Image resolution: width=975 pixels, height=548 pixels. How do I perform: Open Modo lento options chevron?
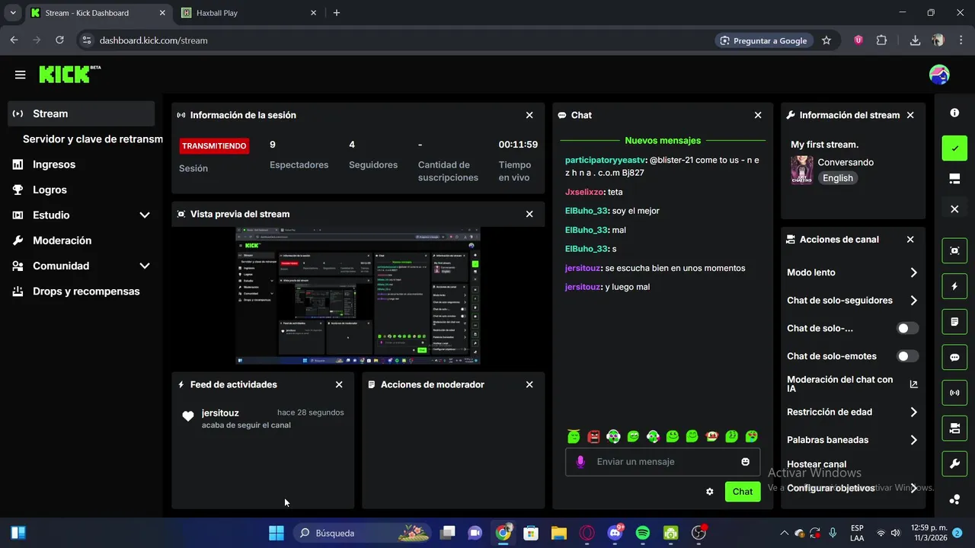tap(913, 272)
